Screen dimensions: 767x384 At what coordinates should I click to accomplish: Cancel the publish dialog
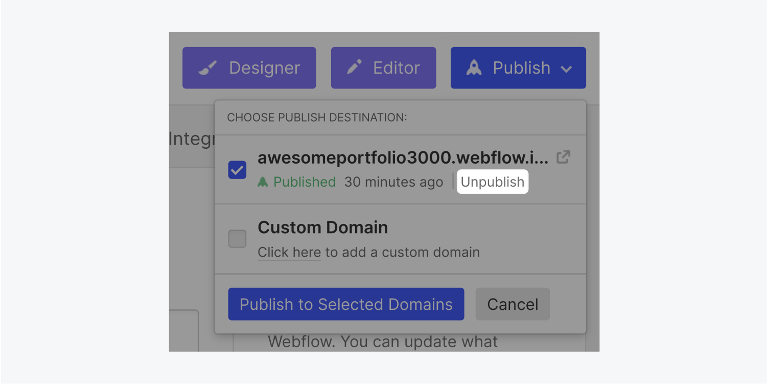[512, 304]
